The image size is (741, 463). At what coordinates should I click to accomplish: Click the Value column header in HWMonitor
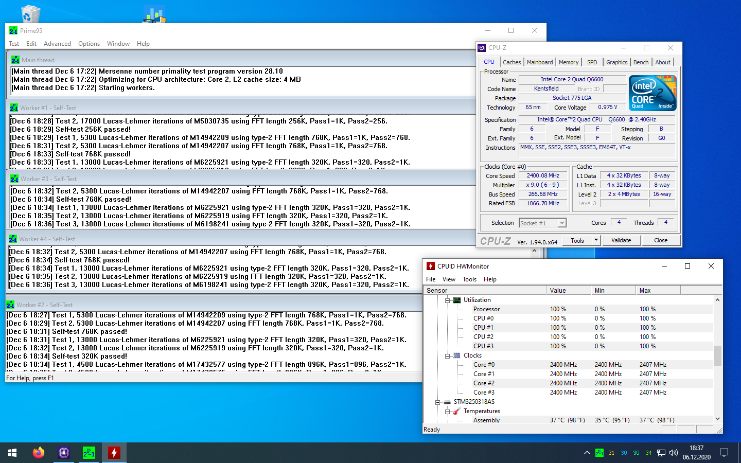click(x=569, y=291)
